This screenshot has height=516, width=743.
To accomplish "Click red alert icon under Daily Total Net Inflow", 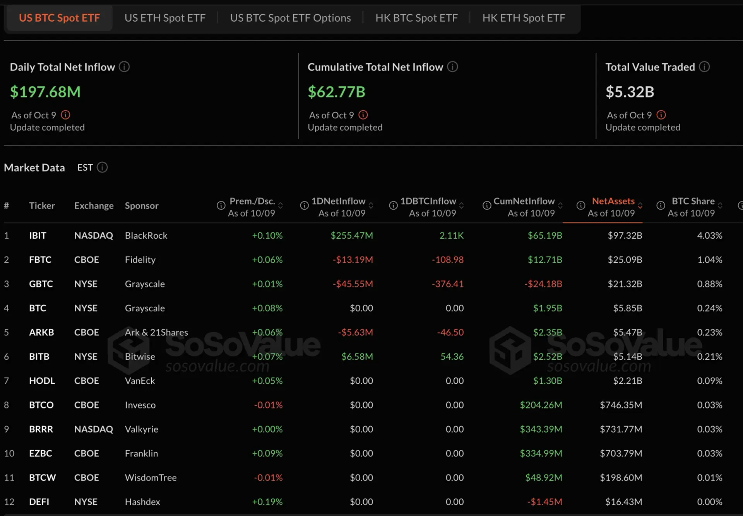I will pyautogui.click(x=66, y=115).
